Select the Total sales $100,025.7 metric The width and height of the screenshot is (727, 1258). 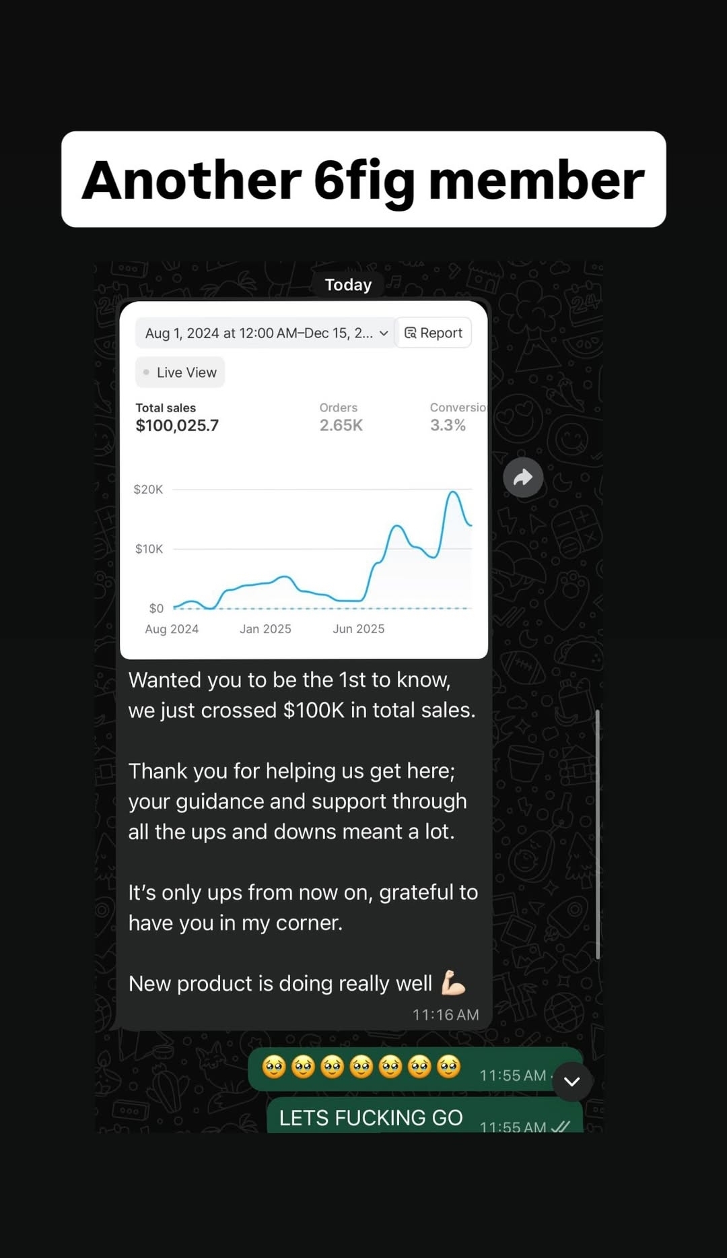(177, 418)
